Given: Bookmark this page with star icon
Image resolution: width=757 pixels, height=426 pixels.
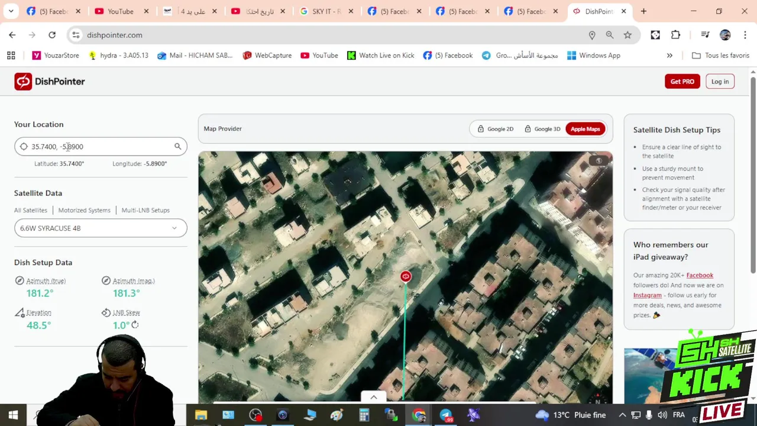Looking at the screenshot, I should pos(627,35).
